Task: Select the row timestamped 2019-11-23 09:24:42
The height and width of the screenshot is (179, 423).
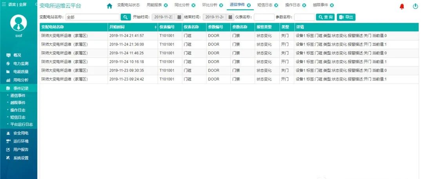Action: [229, 79]
